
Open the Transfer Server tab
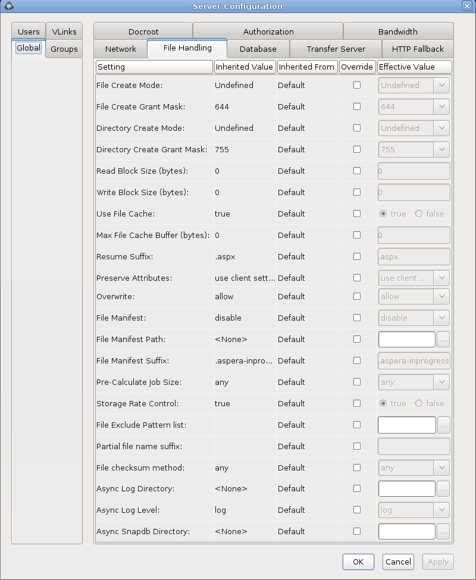tap(336, 49)
